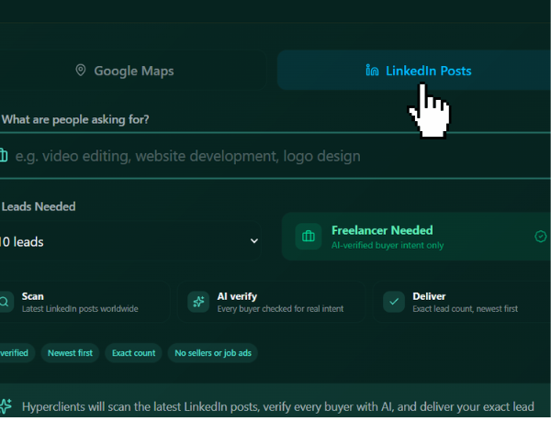Click the Deliver checkmark icon
Screen dimensions: 551x421
click(394, 302)
